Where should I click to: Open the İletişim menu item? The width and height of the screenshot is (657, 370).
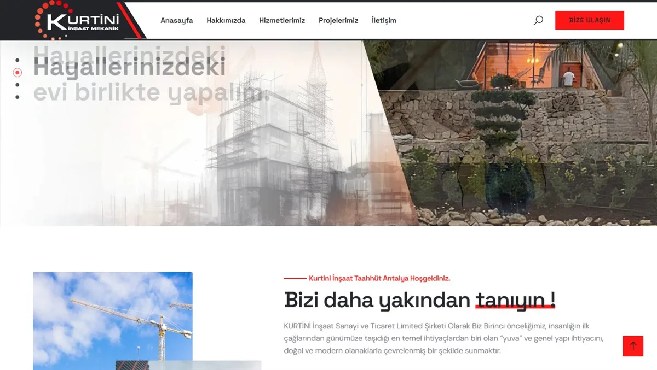(x=384, y=20)
